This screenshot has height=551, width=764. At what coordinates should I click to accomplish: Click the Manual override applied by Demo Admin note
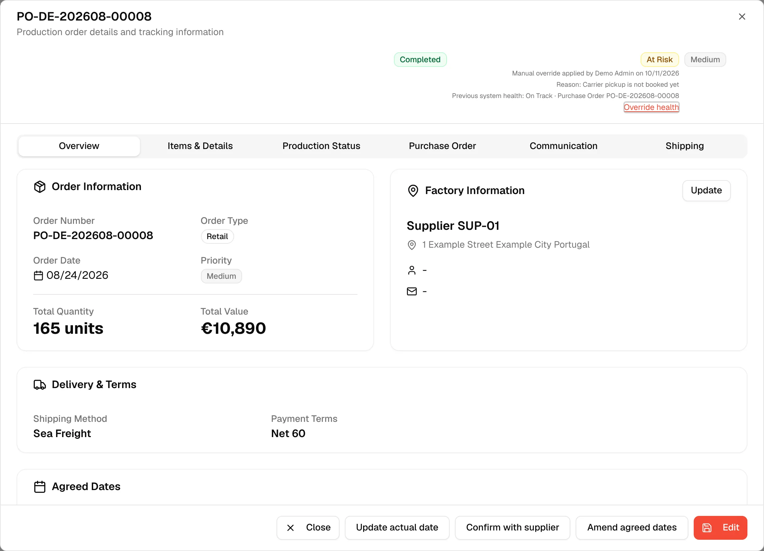coord(595,73)
